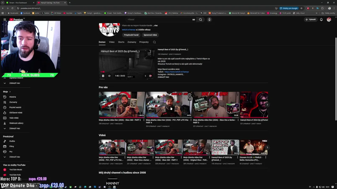Click the Vytvoriť create button
The width and height of the screenshot is (337, 189).
(x=310, y=19)
